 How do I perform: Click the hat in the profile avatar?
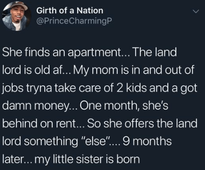pyautogui.click(x=19, y=5)
